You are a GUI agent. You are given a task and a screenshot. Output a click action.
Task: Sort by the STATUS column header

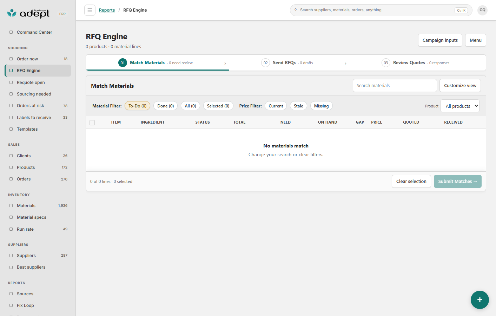coord(203,122)
